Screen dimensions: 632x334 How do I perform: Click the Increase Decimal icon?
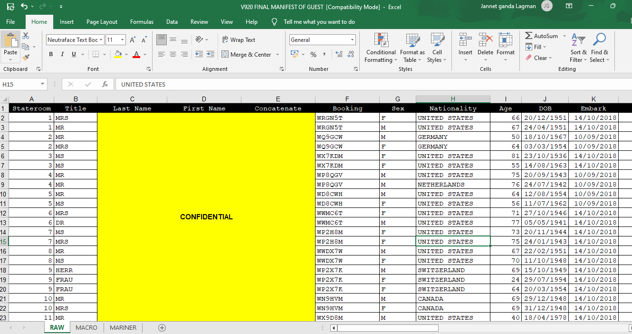(338, 55)
